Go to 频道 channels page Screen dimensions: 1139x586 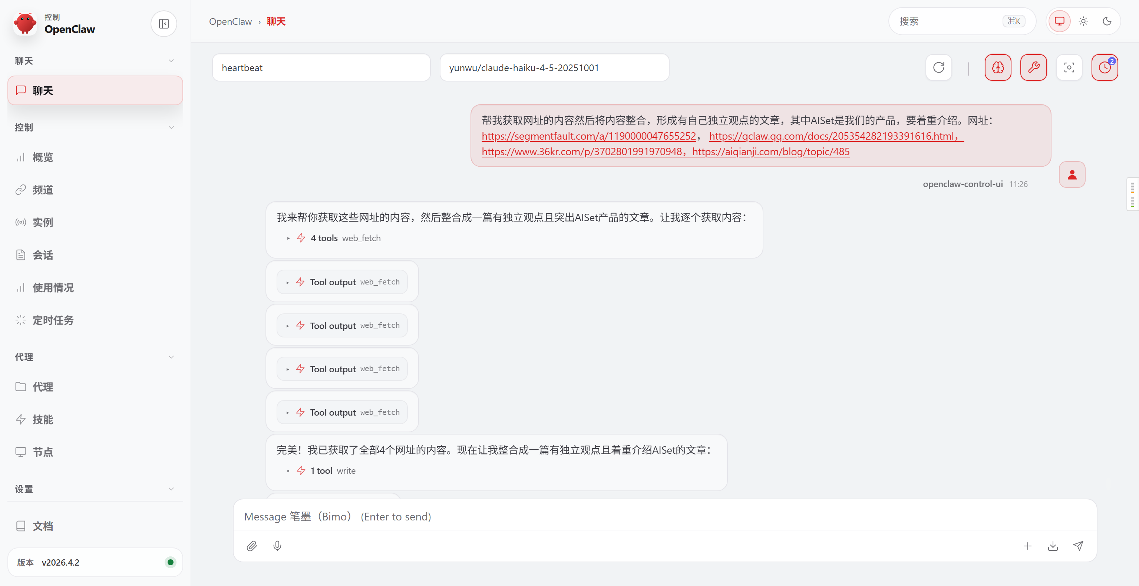point(95,190)
